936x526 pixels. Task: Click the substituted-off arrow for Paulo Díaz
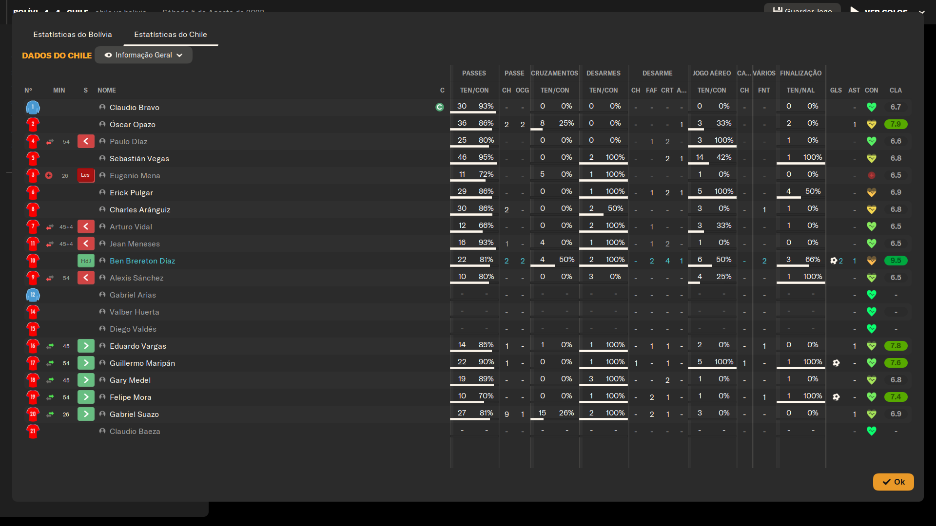[x=50, y=142]
